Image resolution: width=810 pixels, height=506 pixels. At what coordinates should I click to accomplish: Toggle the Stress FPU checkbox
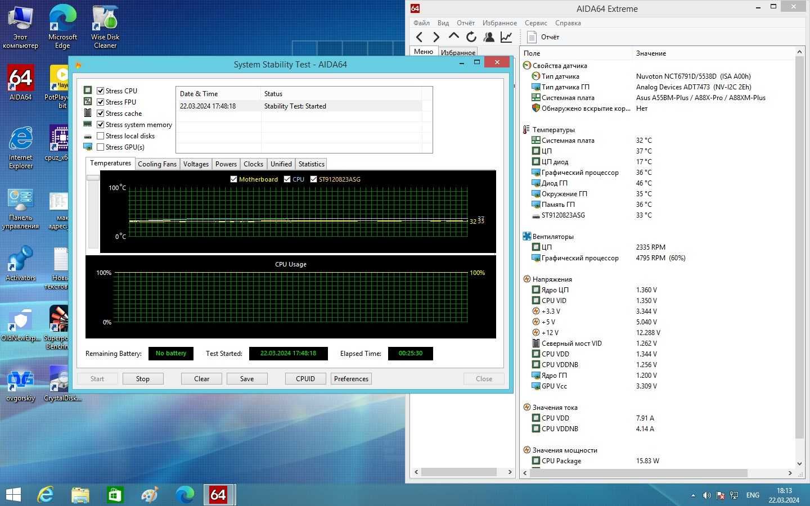point(100,102)
